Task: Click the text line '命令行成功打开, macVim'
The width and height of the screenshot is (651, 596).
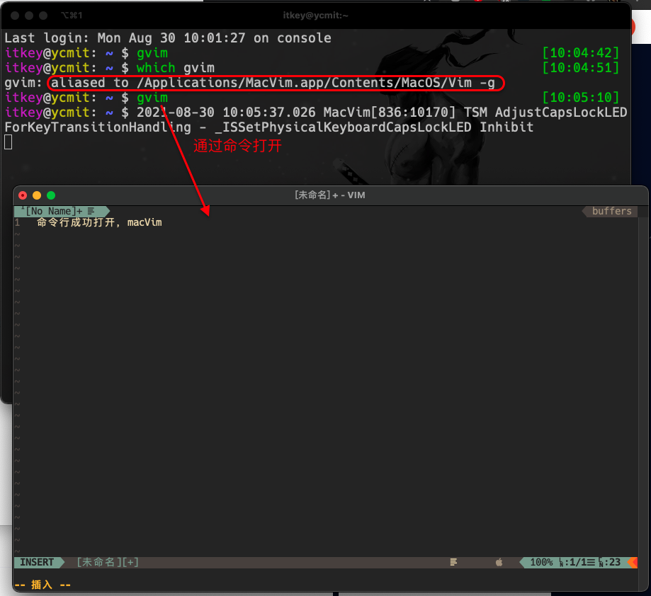Action: (x=99, y=223)
